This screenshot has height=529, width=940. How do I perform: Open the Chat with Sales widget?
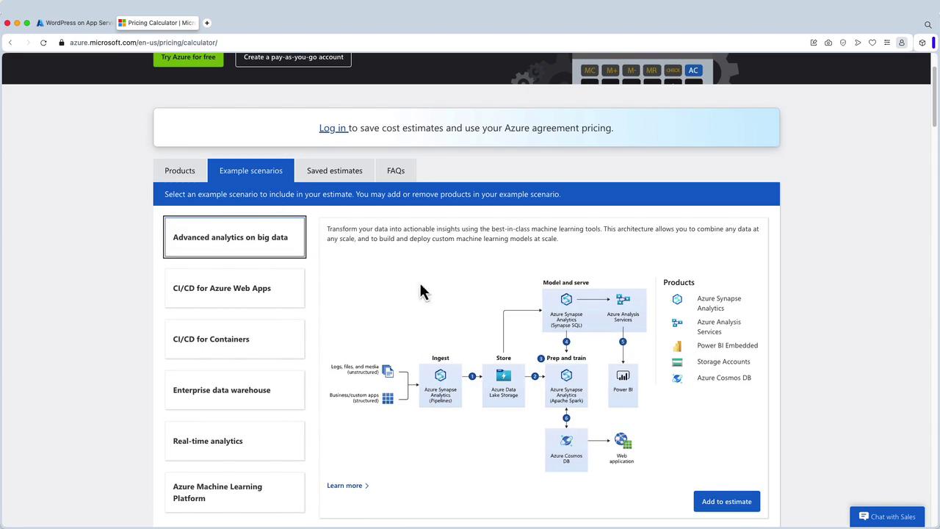pyautogui.click(x=887, y=517)
